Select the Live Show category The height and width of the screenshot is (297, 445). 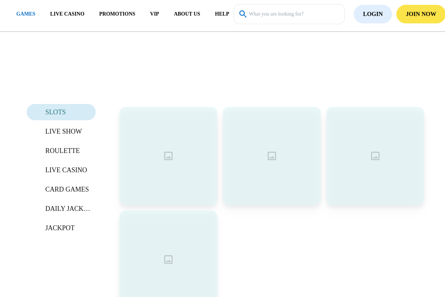click(x=61, y=131)
